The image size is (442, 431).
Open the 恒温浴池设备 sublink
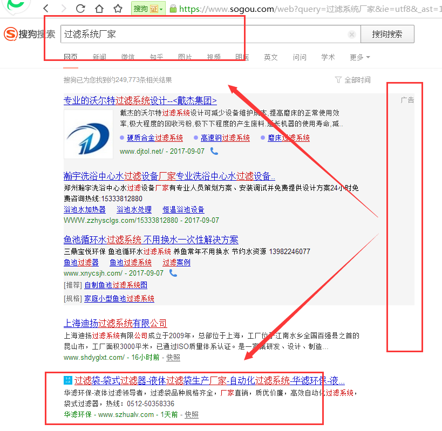183,210
